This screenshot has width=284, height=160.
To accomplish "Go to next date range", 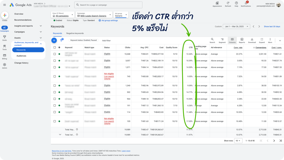I will pos(259,26).
